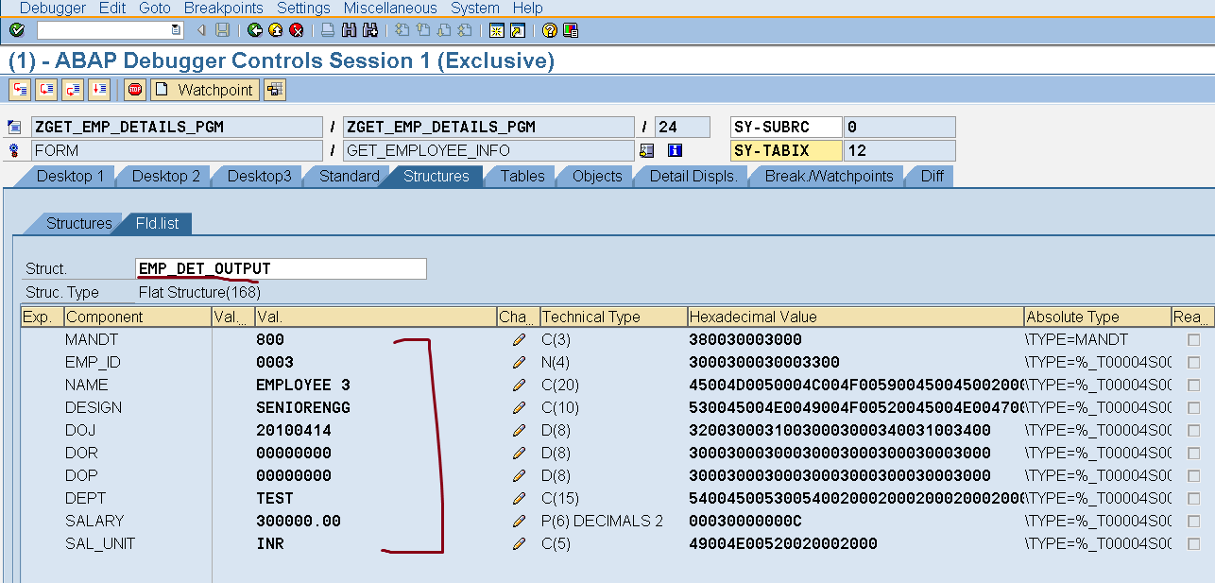The height and width of the screenshot is (583, 1215).
Task: Open the configure debugger layer icon beside Watchpoint
Action: pos(272,89)
